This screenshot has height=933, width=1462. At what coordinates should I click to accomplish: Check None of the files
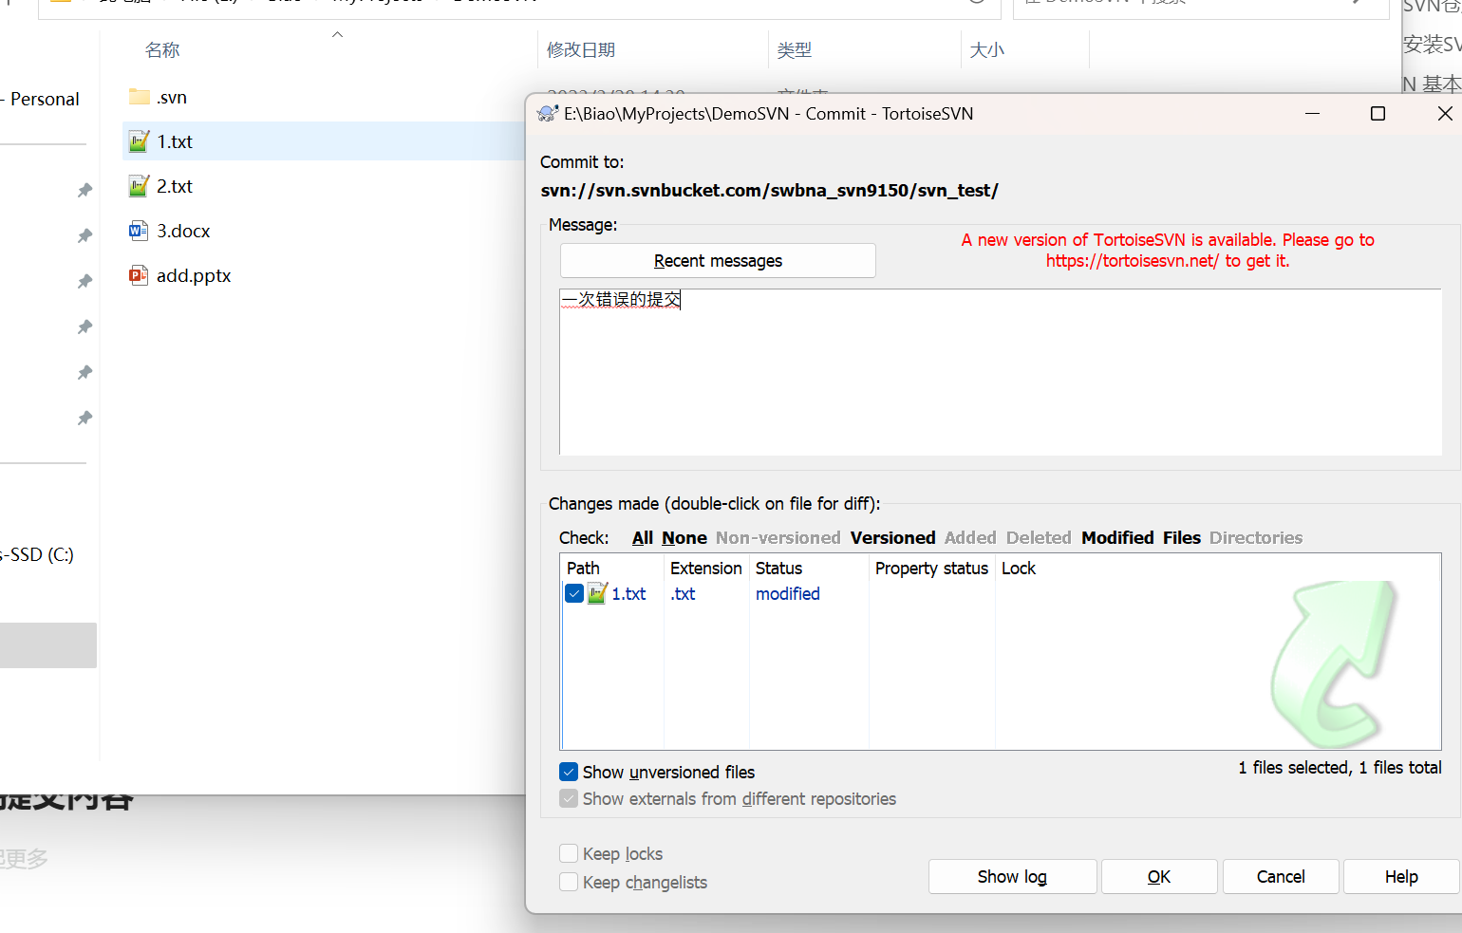684,538
